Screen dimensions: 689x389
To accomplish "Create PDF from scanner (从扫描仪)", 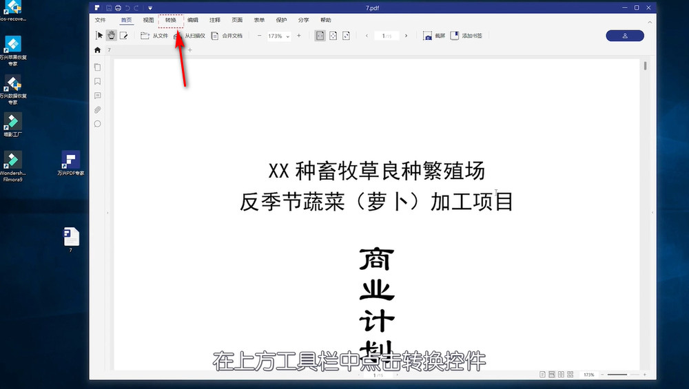I will 190,36.
